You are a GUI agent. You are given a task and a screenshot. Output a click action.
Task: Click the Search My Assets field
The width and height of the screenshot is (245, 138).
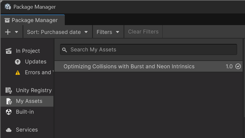coord(149,50)
